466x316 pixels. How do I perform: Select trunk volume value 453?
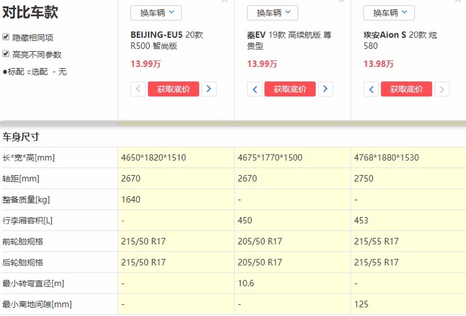361,220
